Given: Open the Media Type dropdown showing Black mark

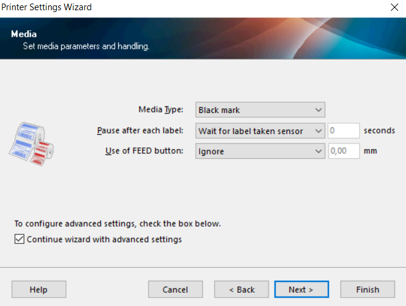Looking at the screenshot, I should click(x=260, y=110).
